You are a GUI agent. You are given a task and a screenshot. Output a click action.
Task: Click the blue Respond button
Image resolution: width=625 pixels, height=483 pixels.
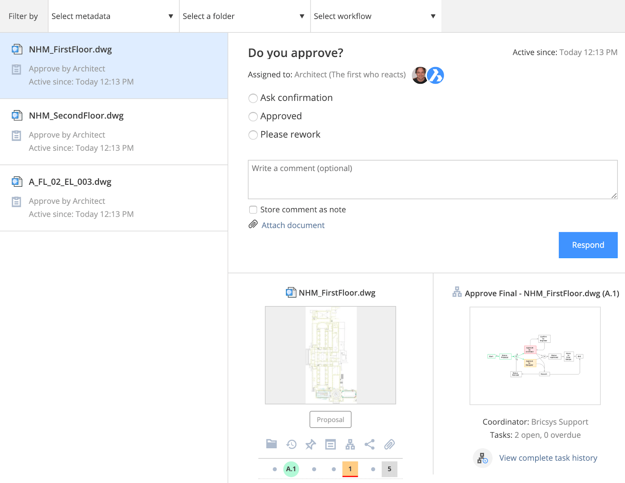pos(588,245)
